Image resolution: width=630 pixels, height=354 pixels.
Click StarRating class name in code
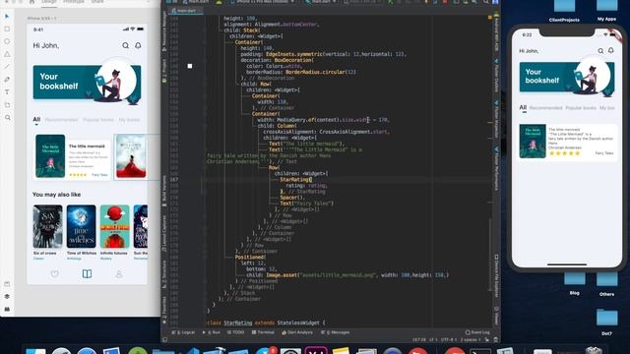[238, 323]
